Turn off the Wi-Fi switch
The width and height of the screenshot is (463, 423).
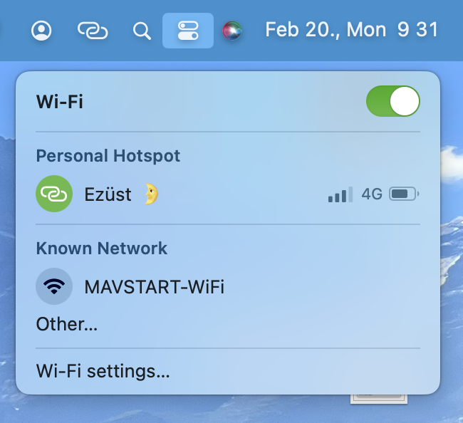[x=393, y=101]
